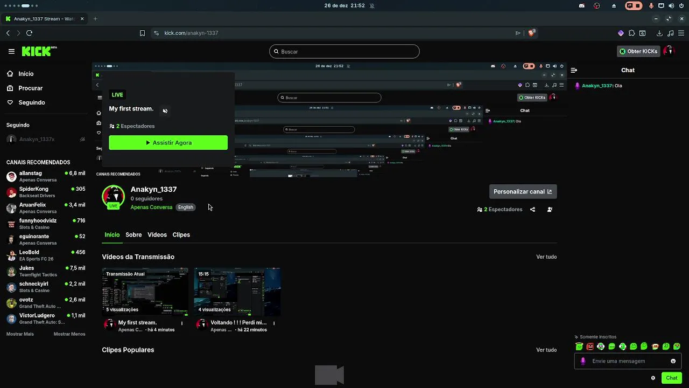
Task: Open the power menu tray icon
Action: [x=681, y=5]
